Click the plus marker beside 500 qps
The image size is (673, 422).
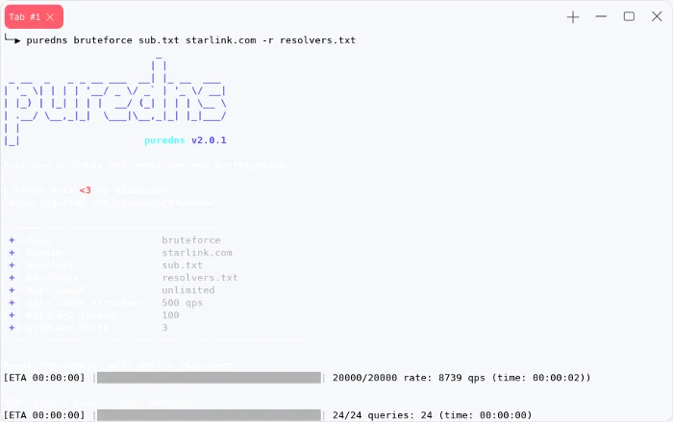pyautogui.click(x=12, y=303)
